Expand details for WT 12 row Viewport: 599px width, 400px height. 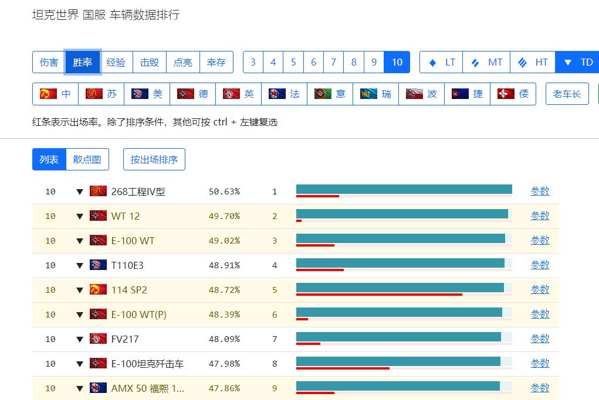pos(80,216)
